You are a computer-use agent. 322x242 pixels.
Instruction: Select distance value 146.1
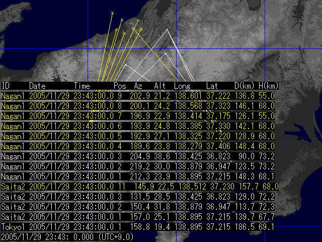point(245,106)
